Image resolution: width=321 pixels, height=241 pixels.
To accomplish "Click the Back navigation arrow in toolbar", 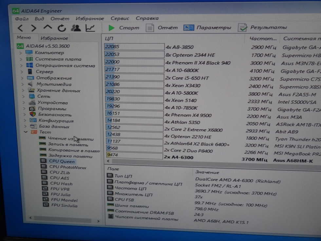I will tap(20, 28).
